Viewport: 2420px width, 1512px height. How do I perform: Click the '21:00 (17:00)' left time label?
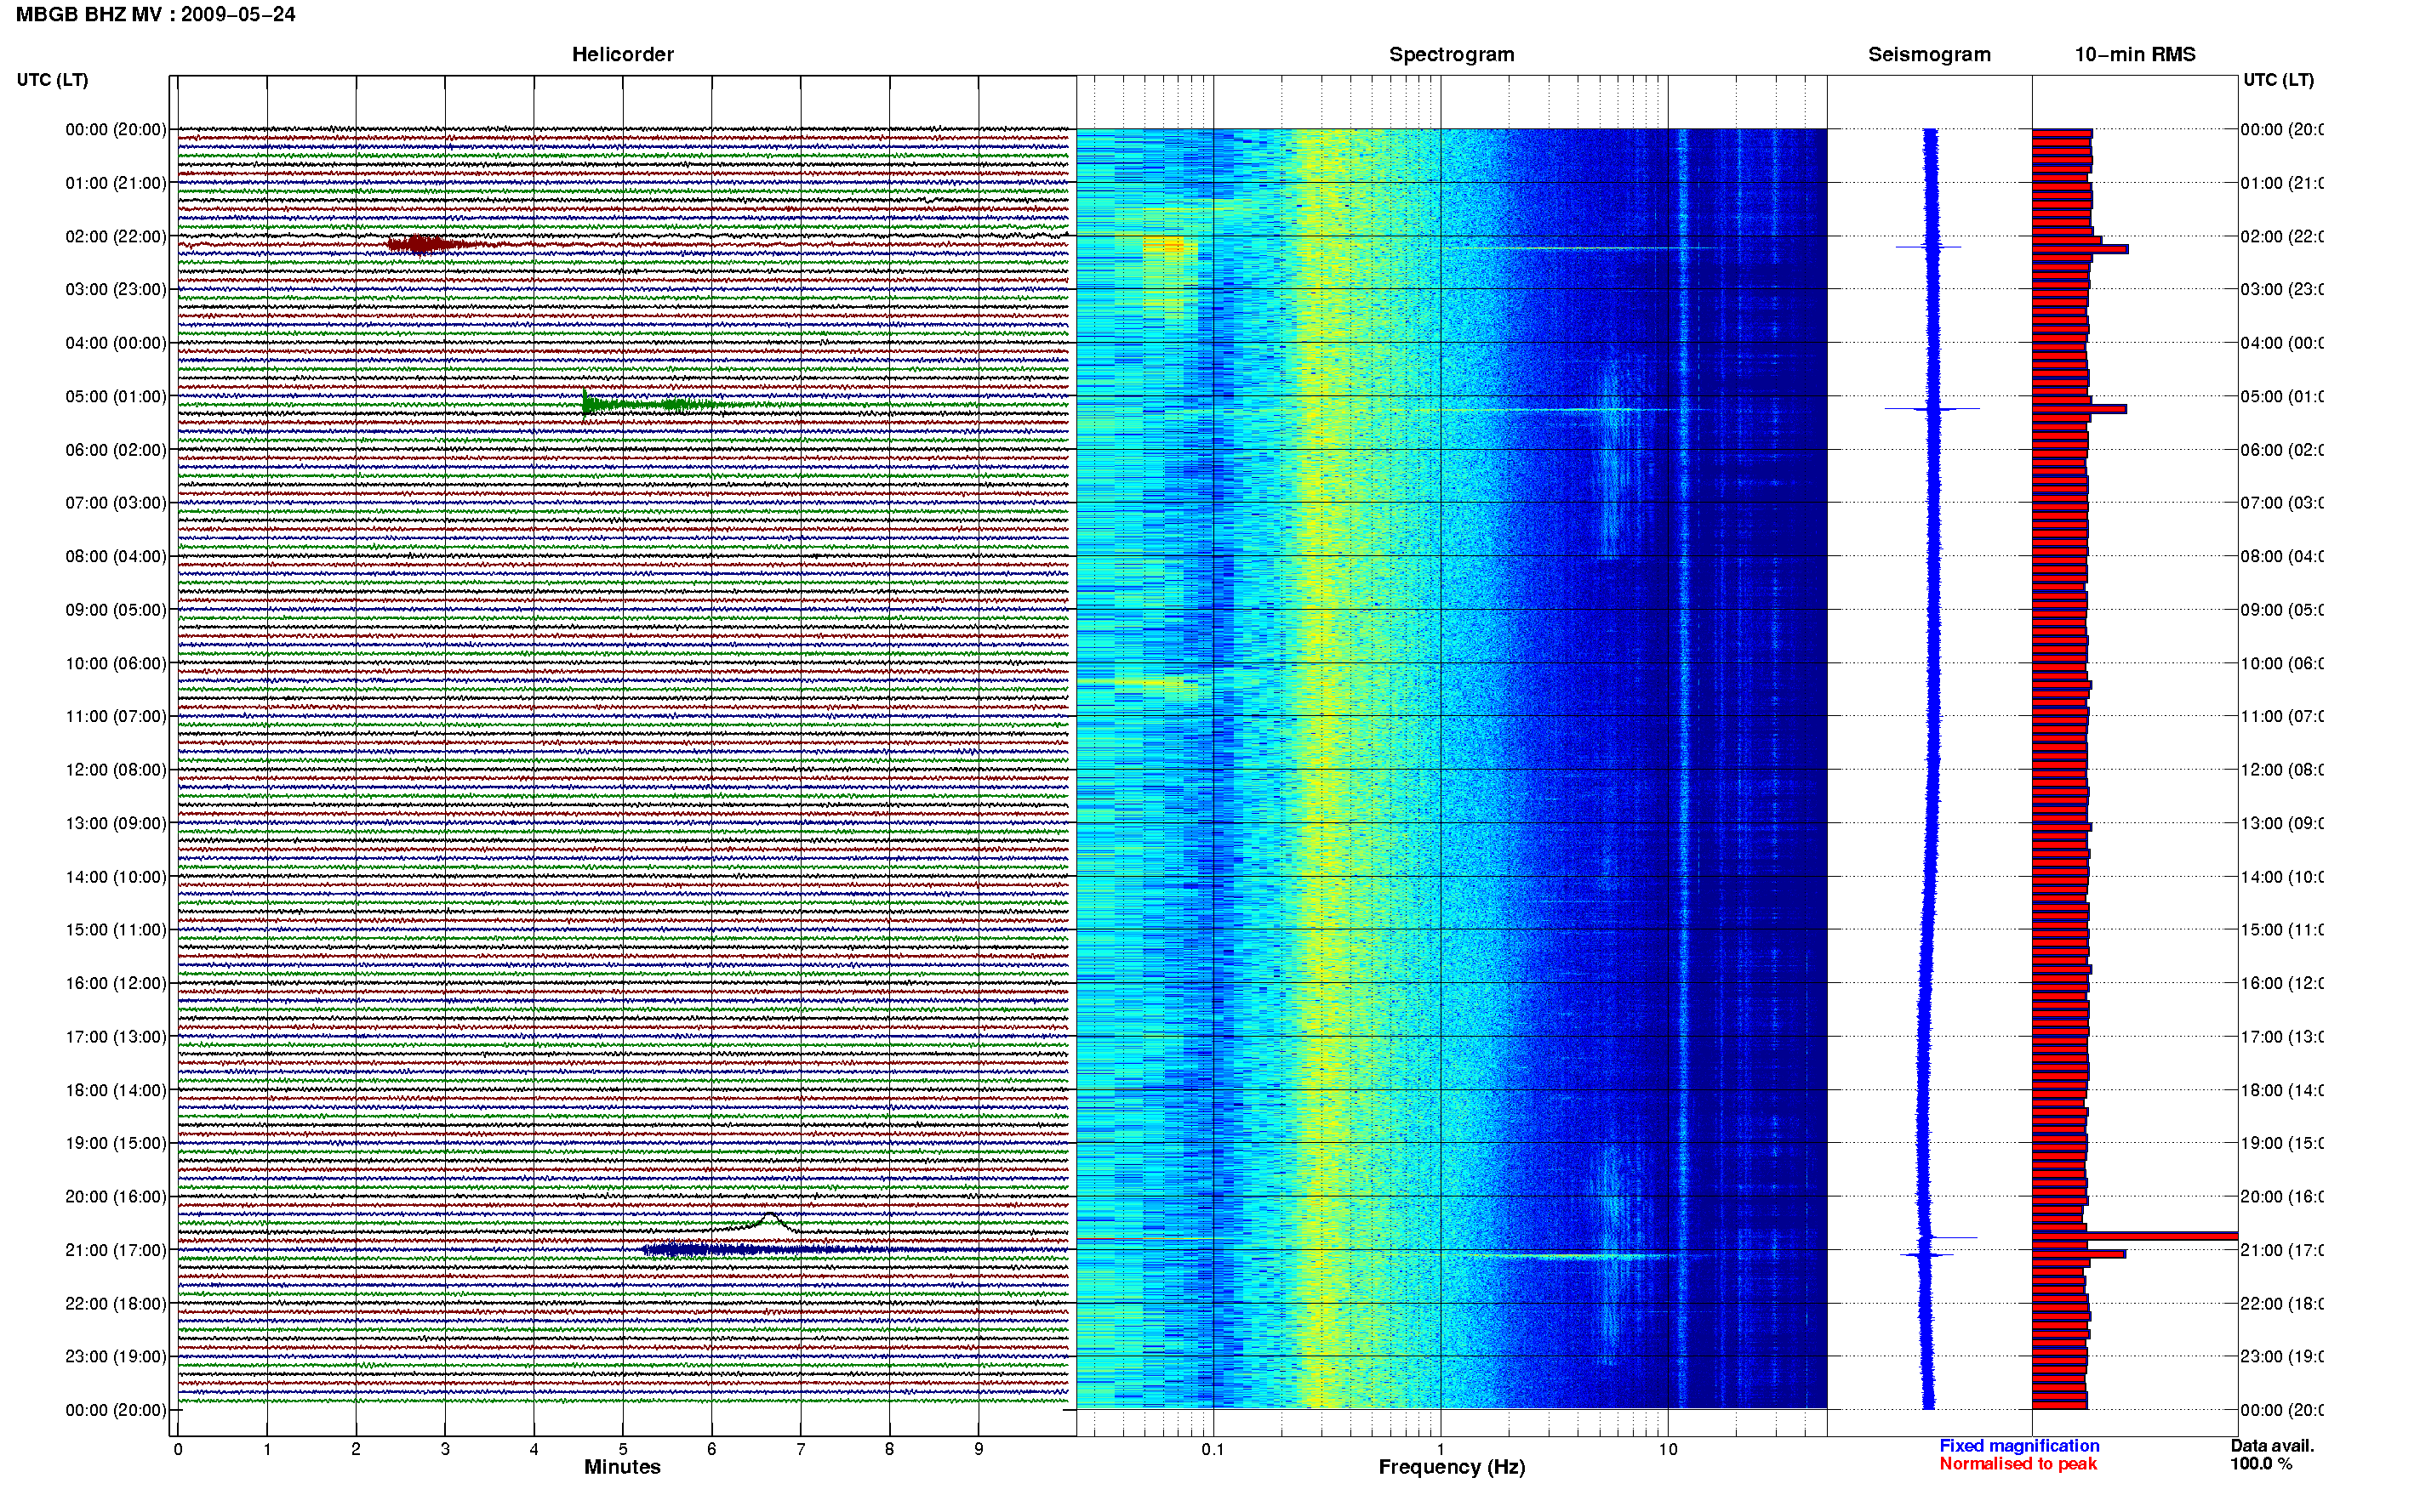click(116, 1250)
